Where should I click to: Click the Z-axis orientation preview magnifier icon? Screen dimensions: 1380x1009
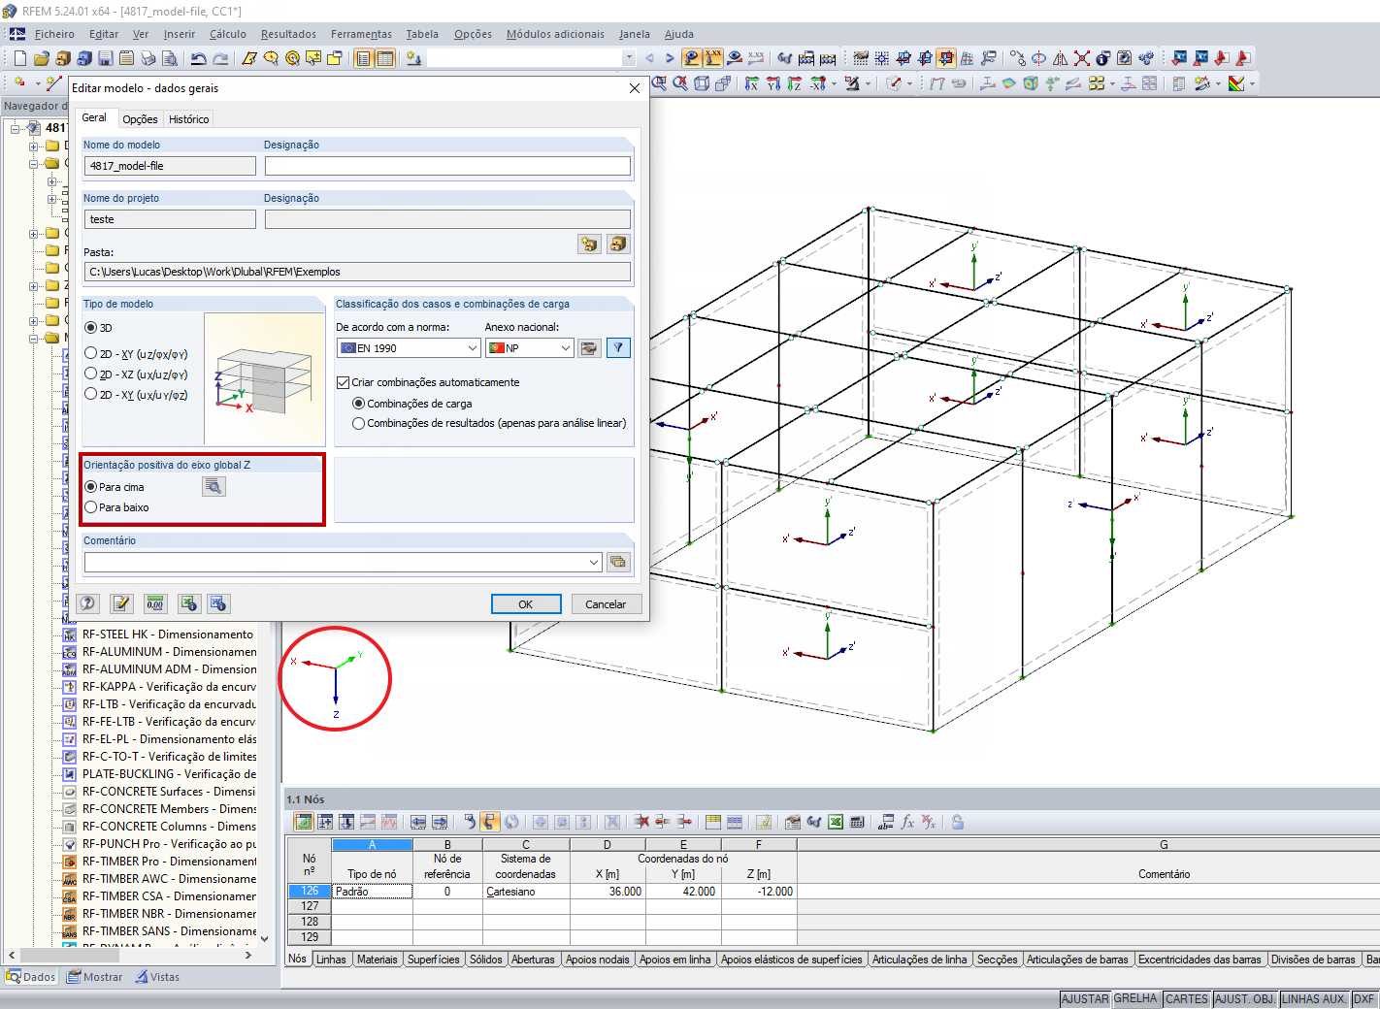[x=214, y=487]
